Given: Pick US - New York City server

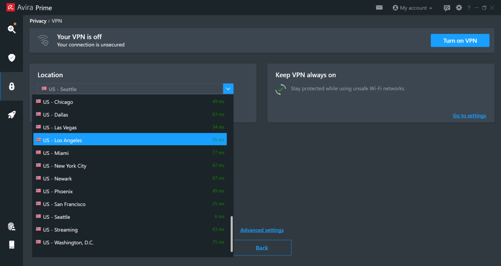Looking at the screenshot, I should (130, 165).
